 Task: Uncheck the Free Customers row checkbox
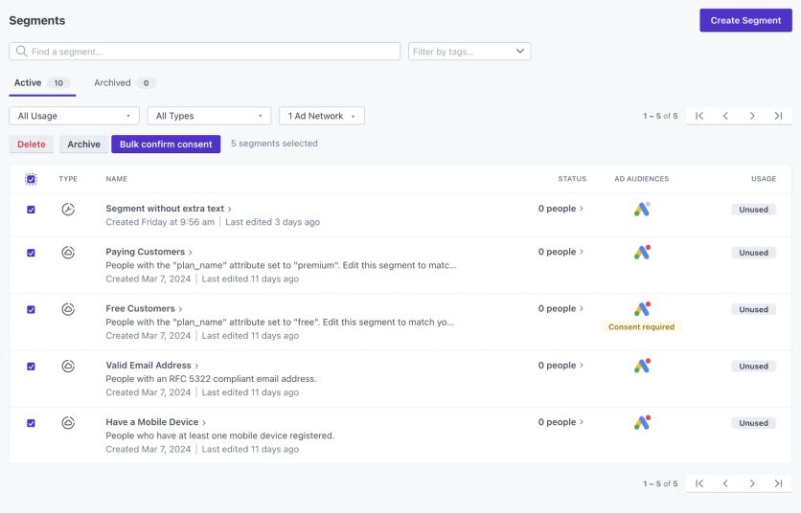tap(32, 309)
